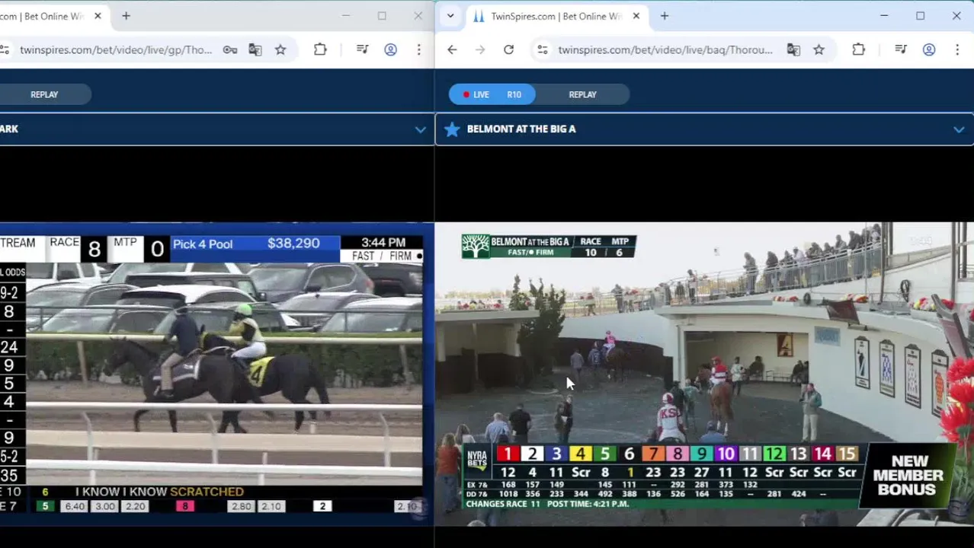Select the TwinSpires.com tab in right window
974x548 pixels.
click(556, 16)
